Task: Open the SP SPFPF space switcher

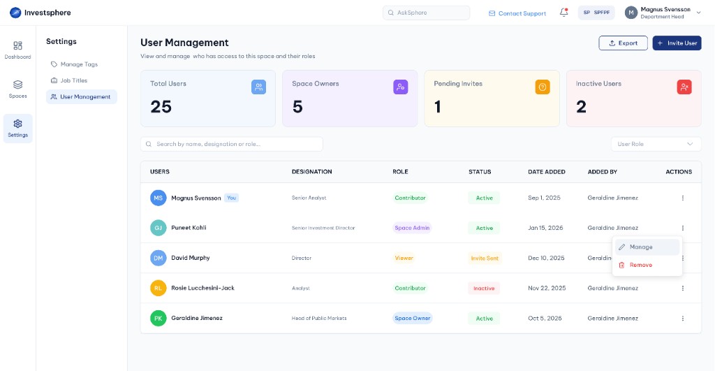Action: click(x=596, y=13)
